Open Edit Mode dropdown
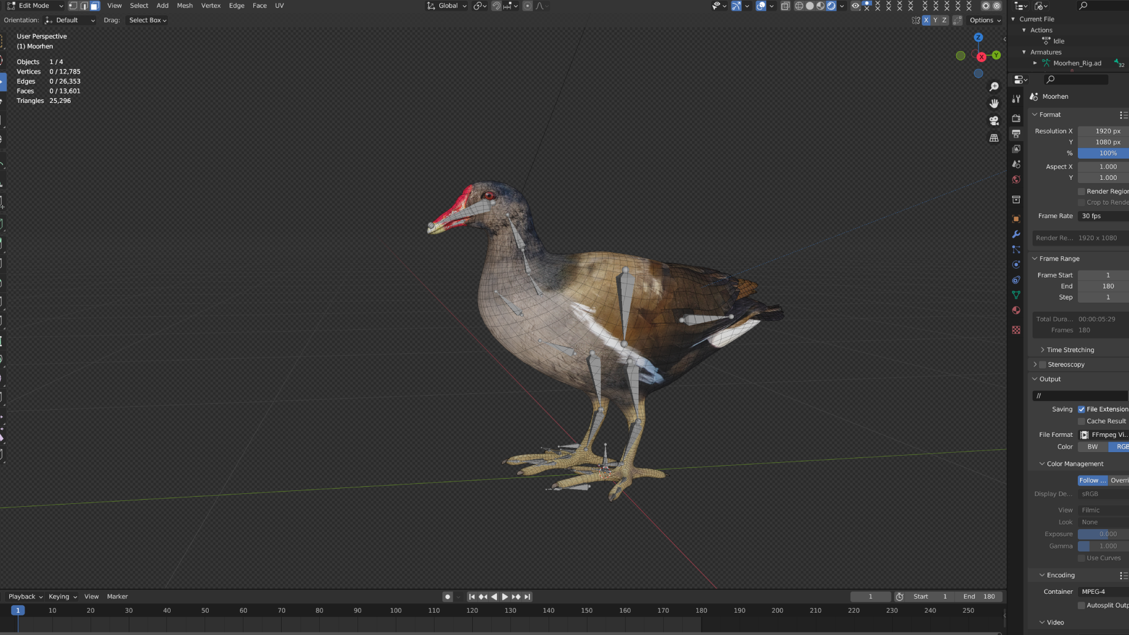This screenshot has height=635, width=1129. point(35,6)
